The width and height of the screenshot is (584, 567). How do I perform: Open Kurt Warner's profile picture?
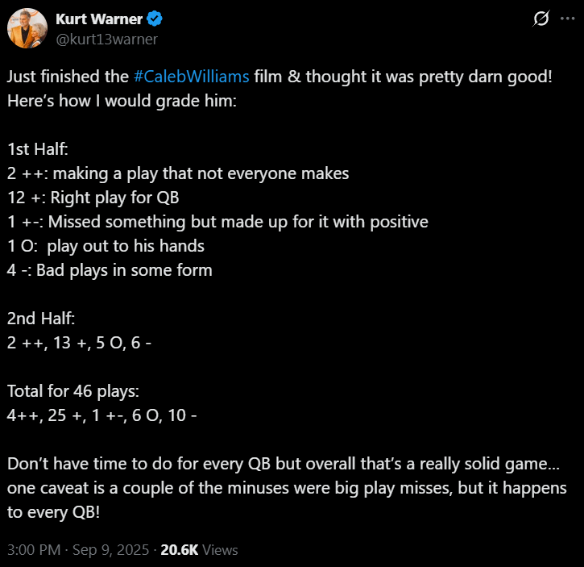(27, 28)
